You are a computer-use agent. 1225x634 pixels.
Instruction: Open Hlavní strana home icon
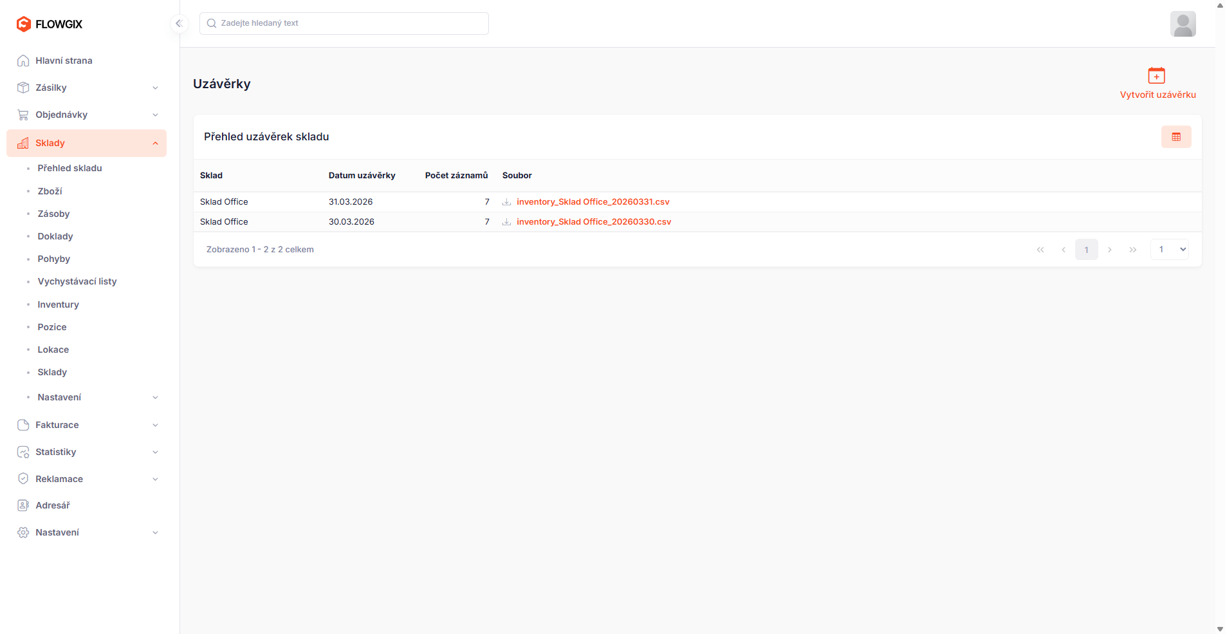23,61
